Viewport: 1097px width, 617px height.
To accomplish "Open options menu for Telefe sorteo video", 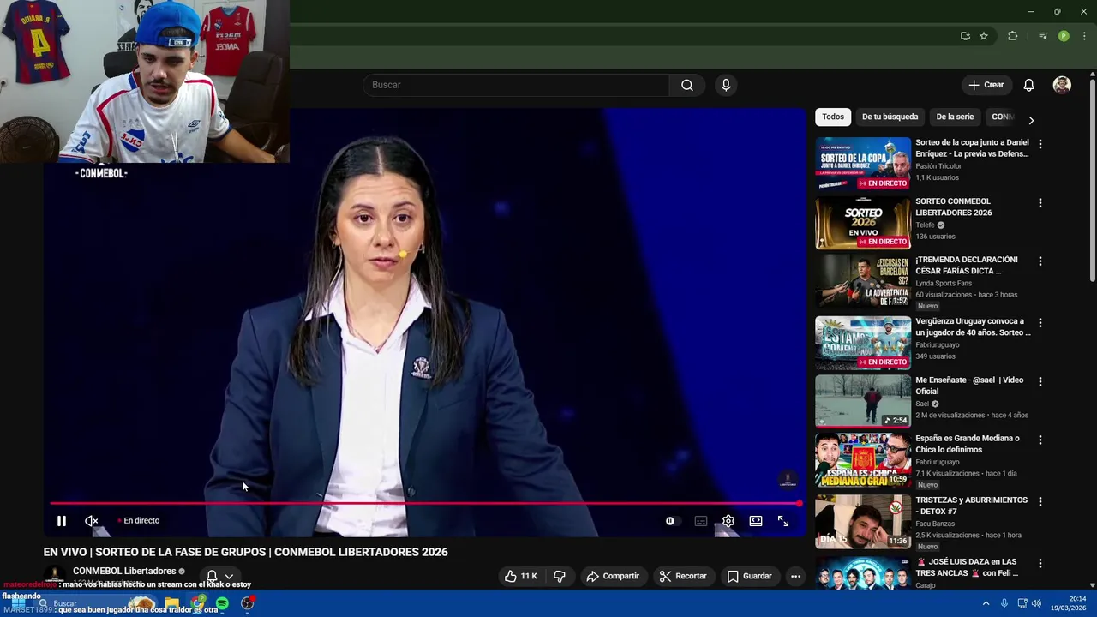I will tap(1040, 203).
